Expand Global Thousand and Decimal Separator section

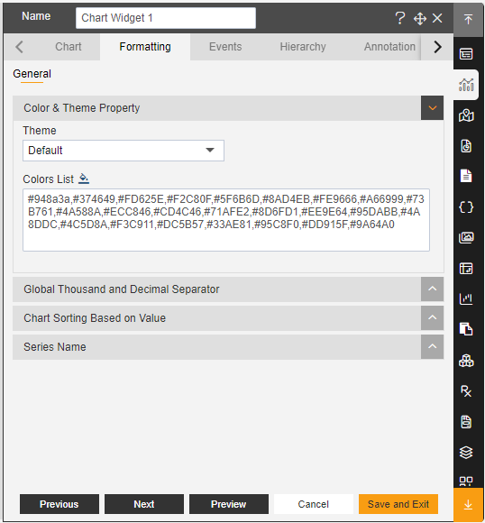click(432, 289)
